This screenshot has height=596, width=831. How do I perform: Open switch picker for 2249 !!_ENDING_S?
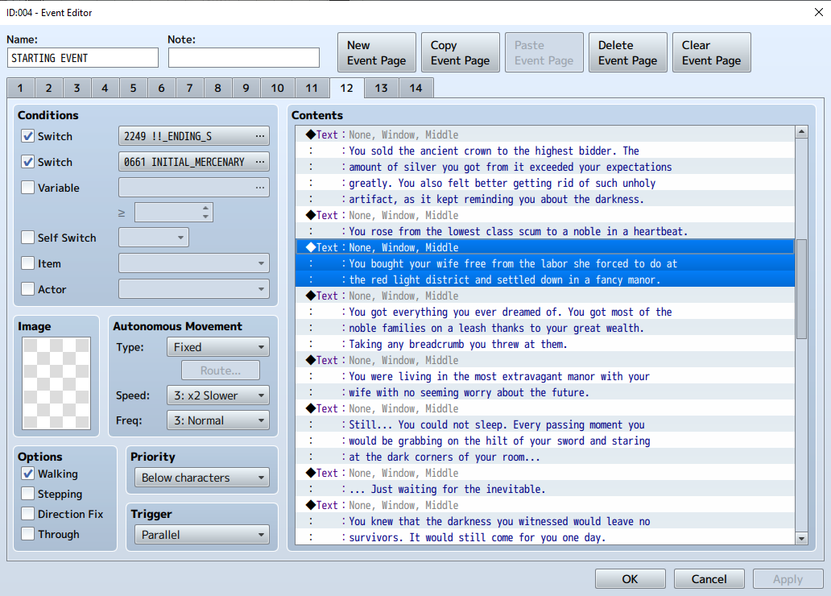tap(194, 136)
